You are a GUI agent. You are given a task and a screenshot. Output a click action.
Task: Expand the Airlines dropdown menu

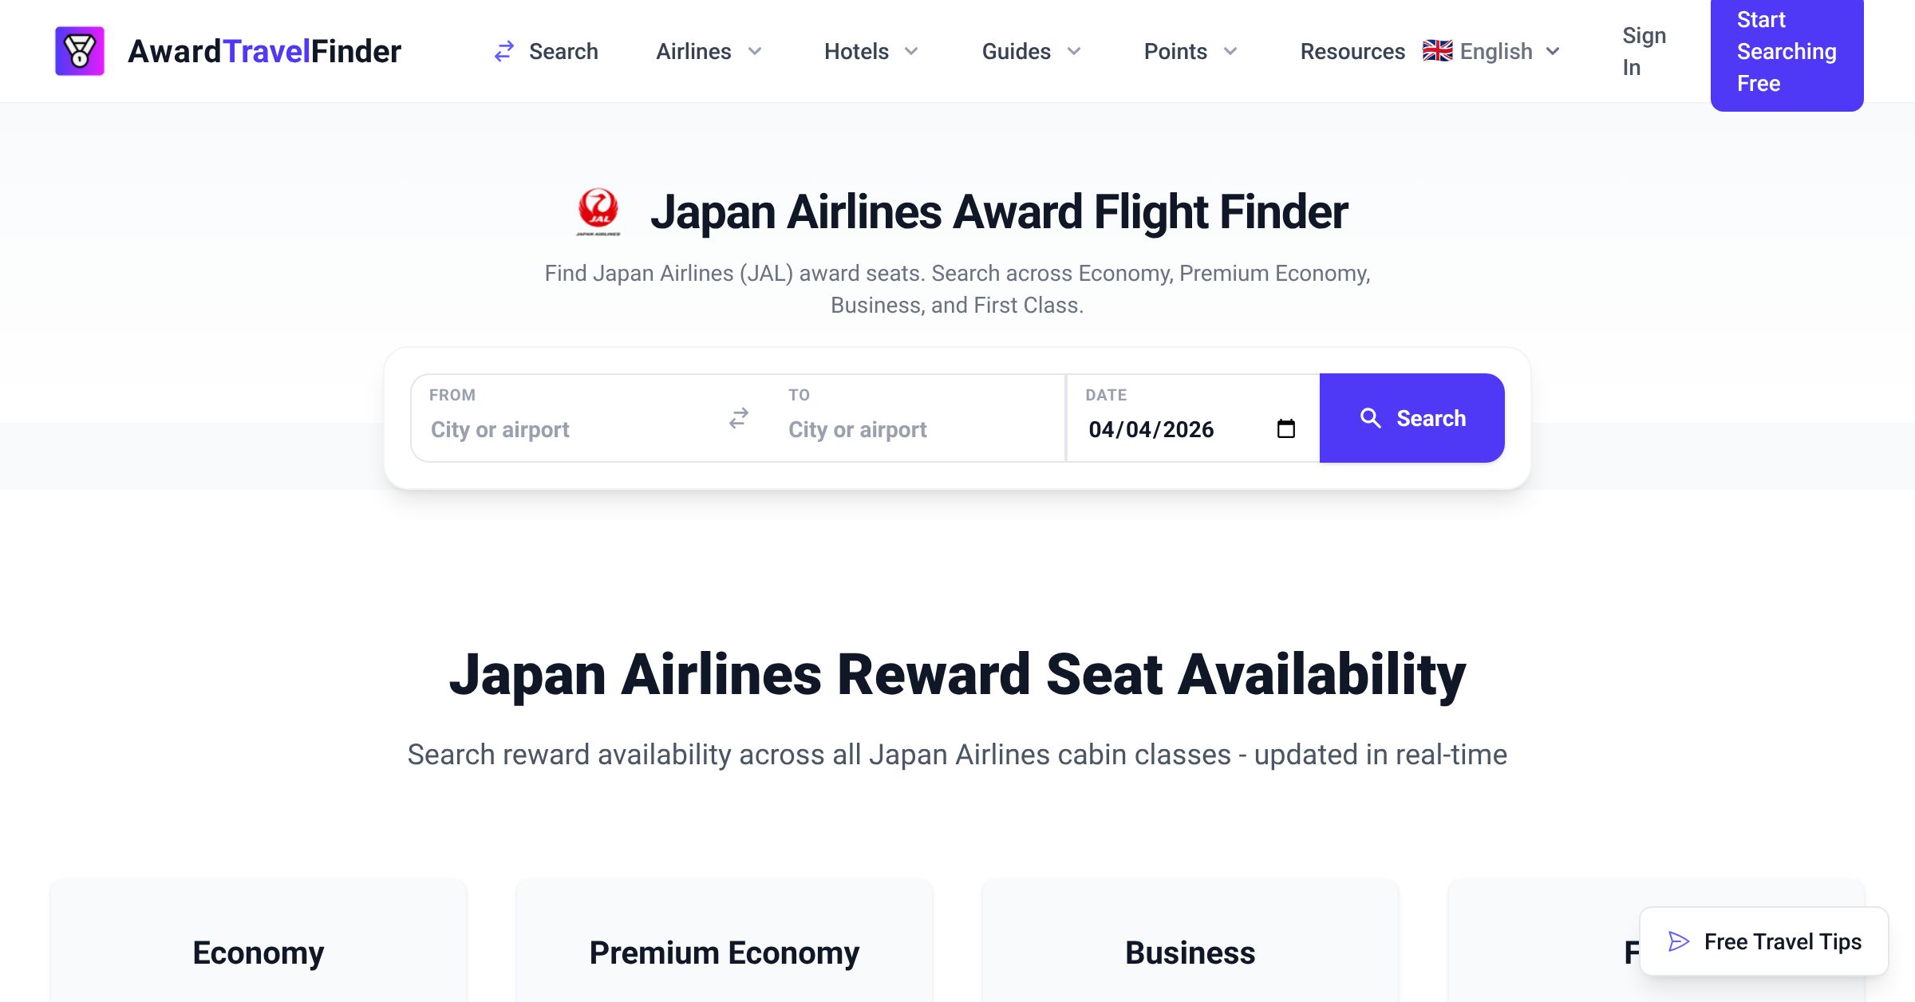tap(709, 52)
